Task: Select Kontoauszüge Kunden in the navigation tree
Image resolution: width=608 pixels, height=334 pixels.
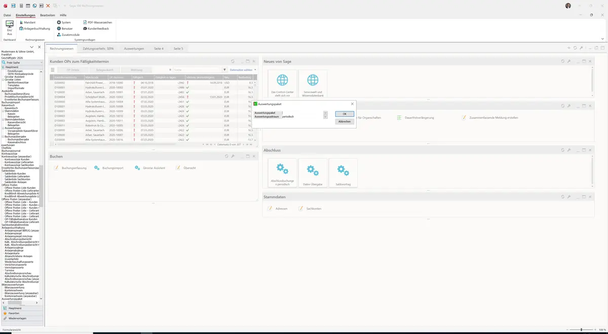Action: click(17, 159)
